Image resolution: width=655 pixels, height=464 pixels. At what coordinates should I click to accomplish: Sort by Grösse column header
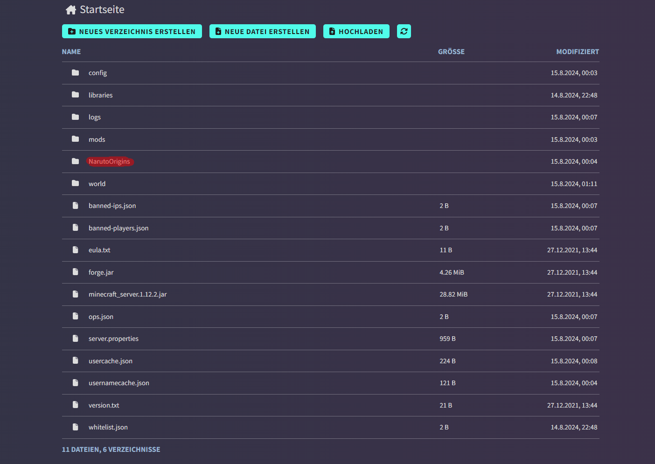(451, 52)
